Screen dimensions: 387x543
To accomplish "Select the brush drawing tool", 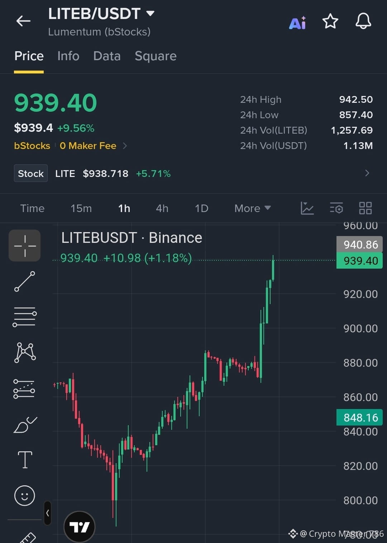I will click(x=25, y=425).
